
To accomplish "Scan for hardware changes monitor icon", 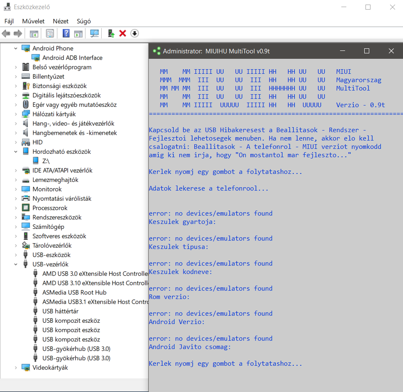I will [95, 33].
